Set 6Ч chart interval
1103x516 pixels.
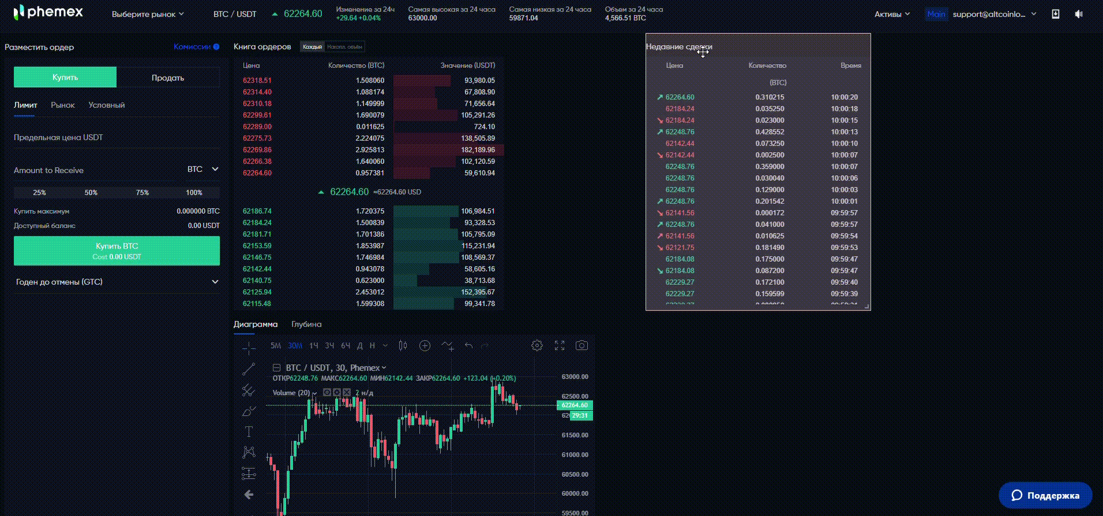coord(346,346)
